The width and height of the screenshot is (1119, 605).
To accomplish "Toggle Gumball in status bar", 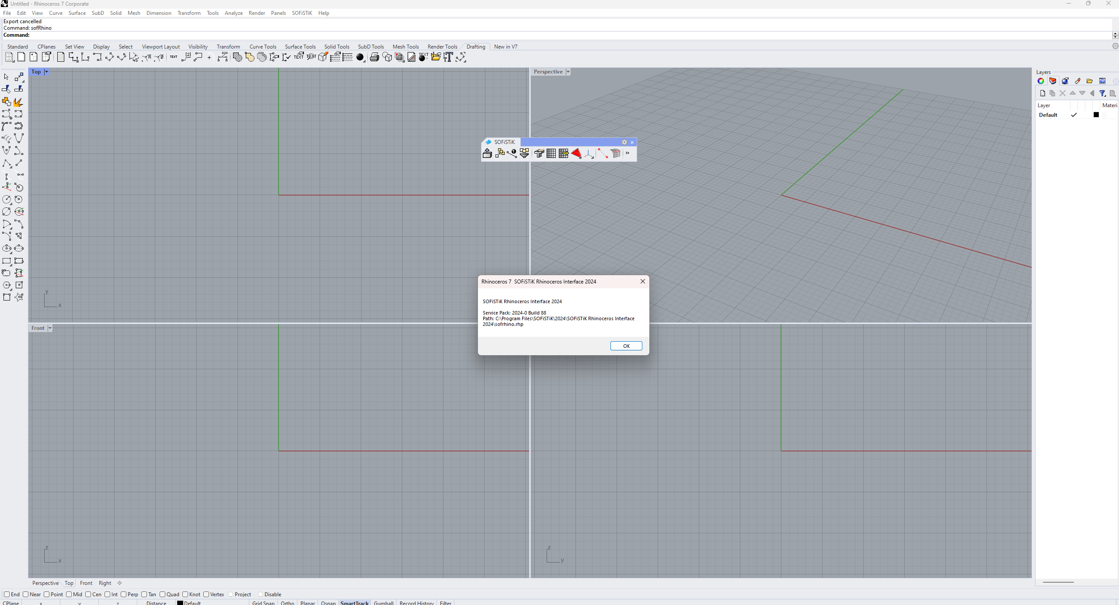I will pyautogui.click(x=383, y=602).
